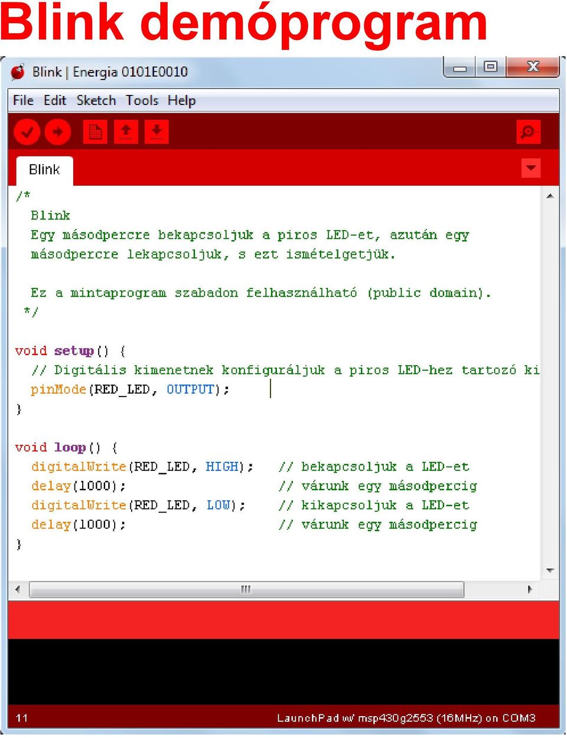Click the 'digitalWrite' call with LOW
The height and width of the screenshot is (738, 567).
tap(139, 505)
